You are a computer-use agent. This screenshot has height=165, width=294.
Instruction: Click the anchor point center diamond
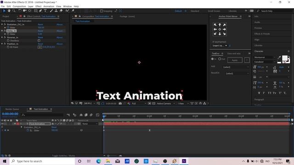[220, 29]
